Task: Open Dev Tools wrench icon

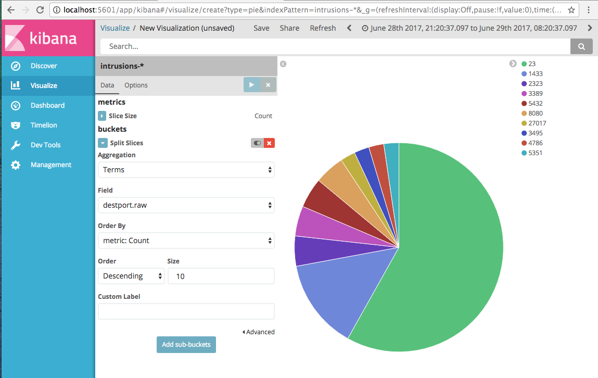Action: coord(16,145)
